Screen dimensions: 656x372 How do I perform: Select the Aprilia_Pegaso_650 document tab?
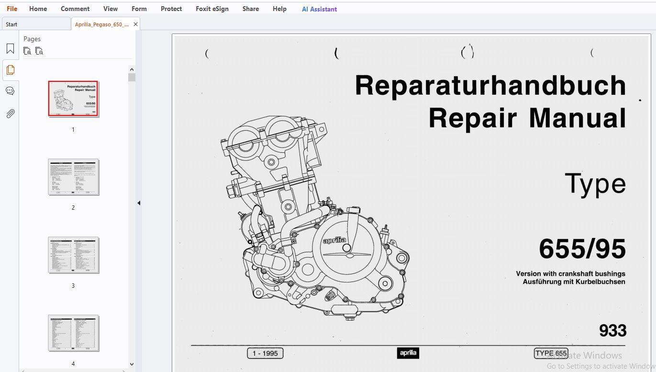pos(102,24)
